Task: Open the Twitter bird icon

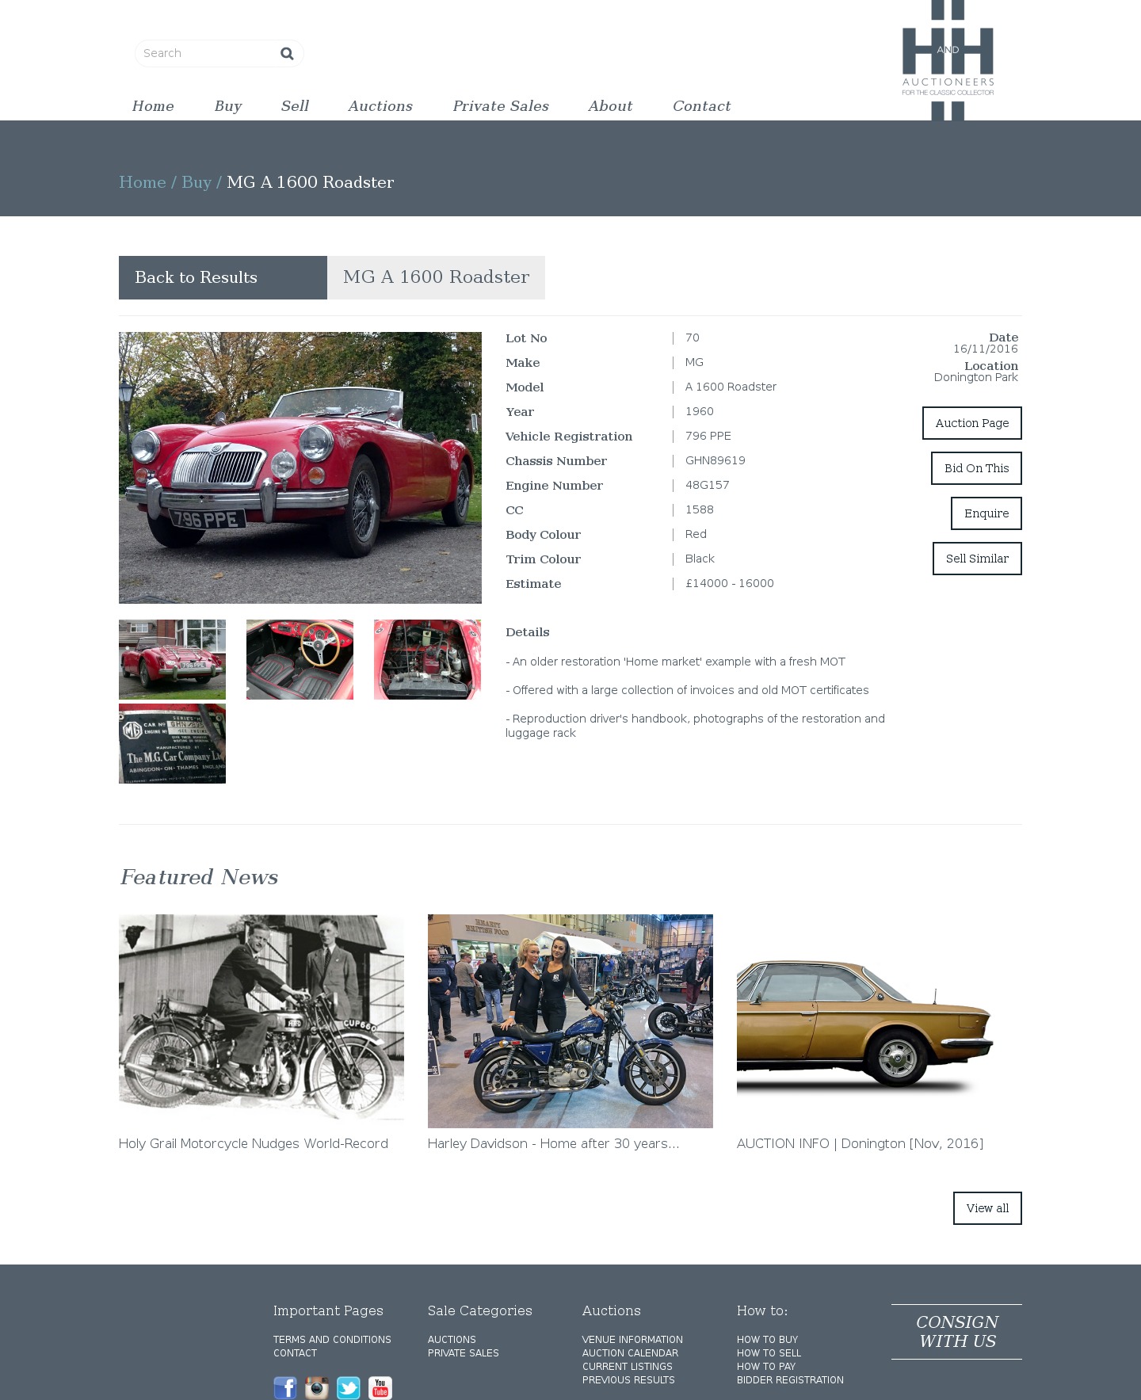Action: [x=349, y=1387]
